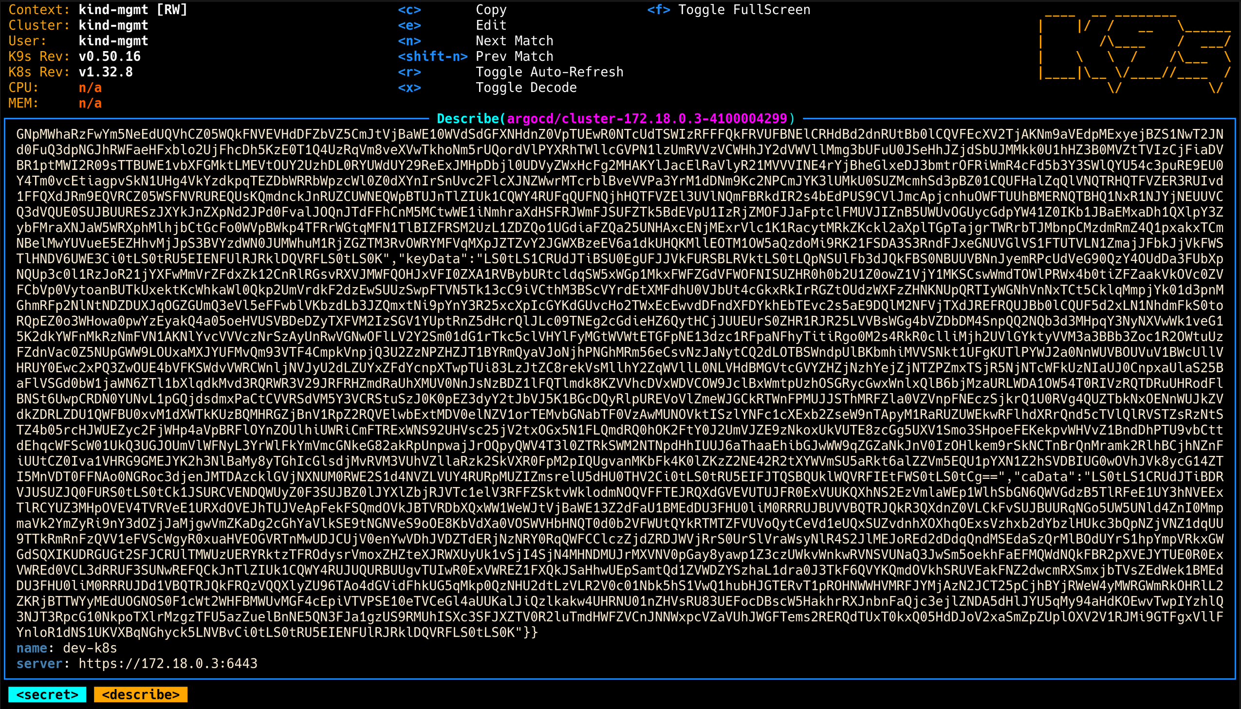Click the <f> fullscreen key hint
This screenshot has height=709, width=1241.
pyautogui.click(x=659, y=10)
